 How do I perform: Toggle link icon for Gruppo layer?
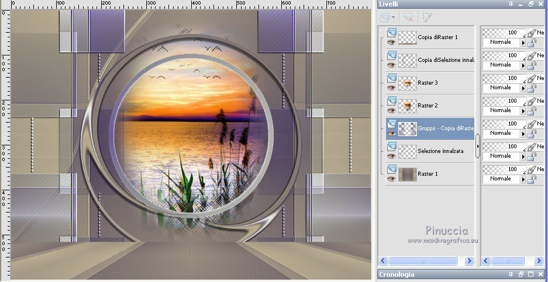coord(532,124)
